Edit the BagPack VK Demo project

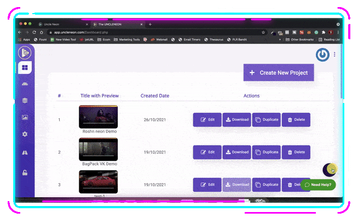point(207,152)
